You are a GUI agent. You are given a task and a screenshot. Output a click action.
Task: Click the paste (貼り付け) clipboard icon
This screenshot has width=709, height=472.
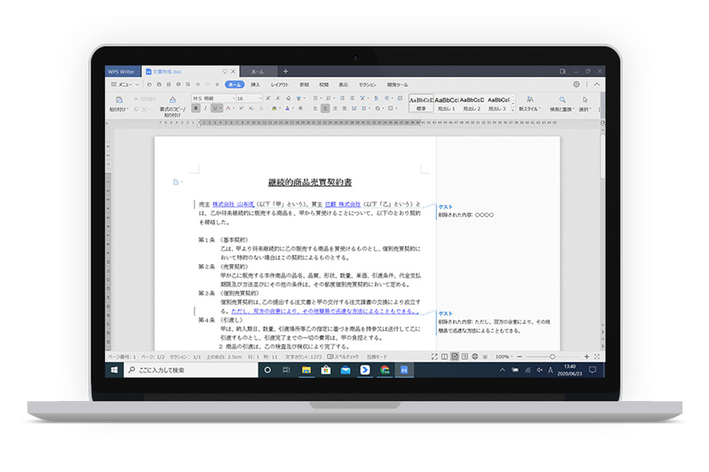pyautogui.click(x=119, y=100)
